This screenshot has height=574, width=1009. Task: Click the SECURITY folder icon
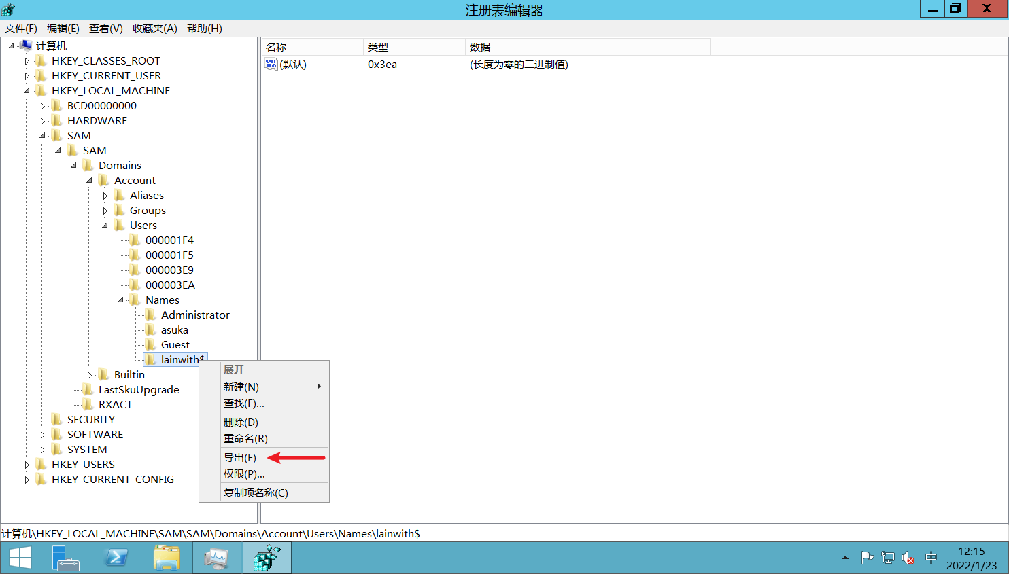click(57, 419)
